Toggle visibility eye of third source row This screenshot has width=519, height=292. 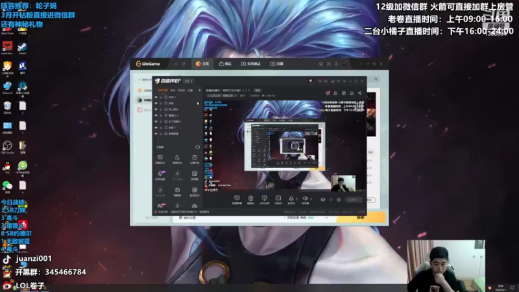[156, 109]
